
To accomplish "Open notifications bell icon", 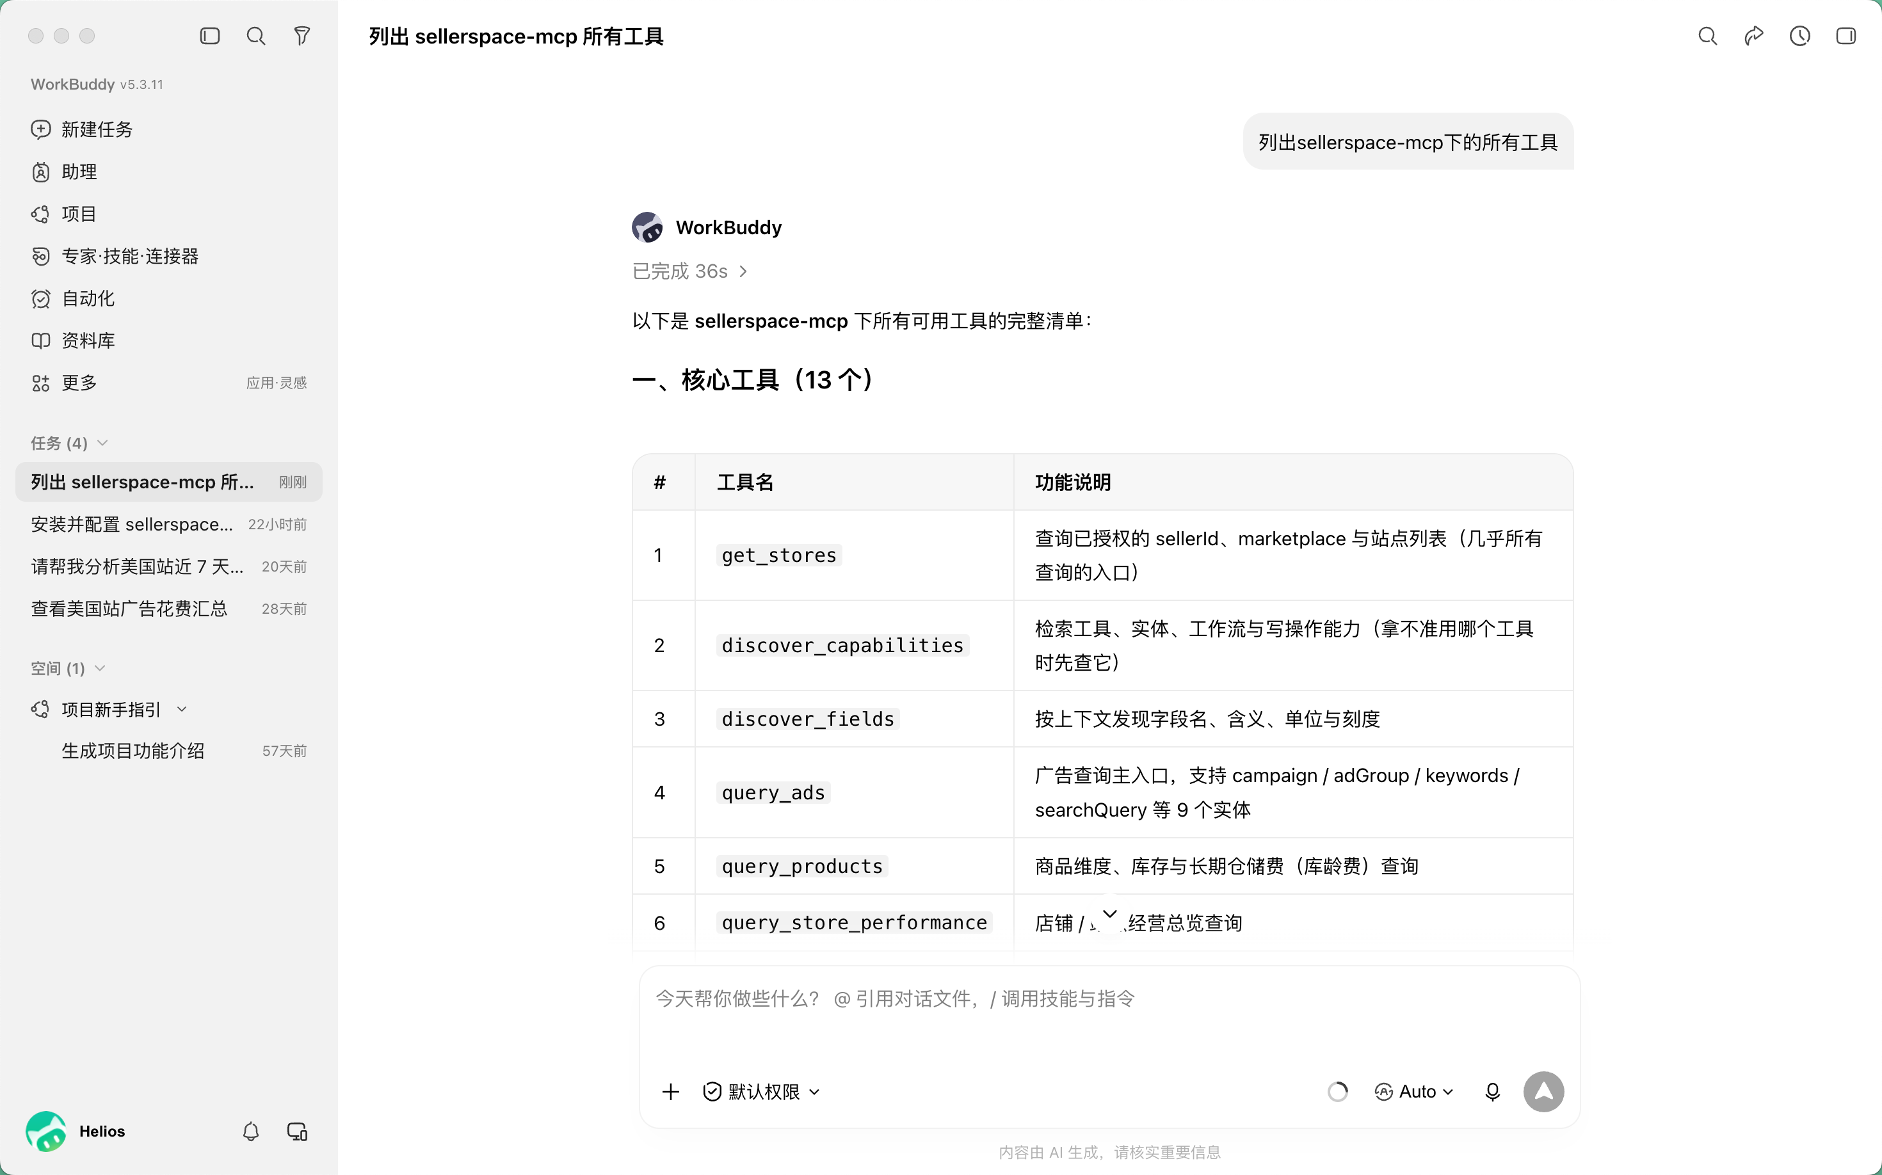I will [x=250, y=1131].
